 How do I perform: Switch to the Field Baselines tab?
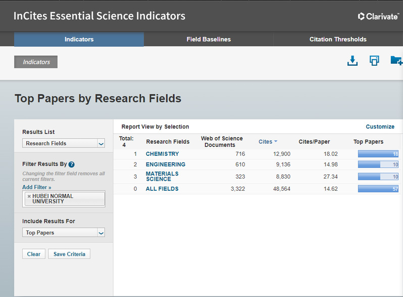pyautogui.click(x=209, y=39)
